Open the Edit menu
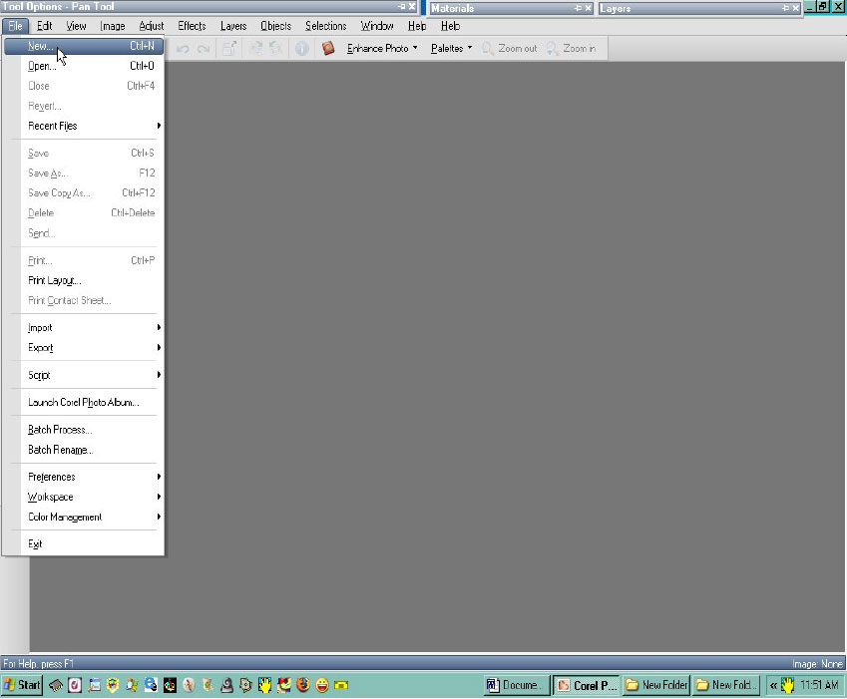The image size is (847, 699). pyautogui.click(x=44, y=26)
